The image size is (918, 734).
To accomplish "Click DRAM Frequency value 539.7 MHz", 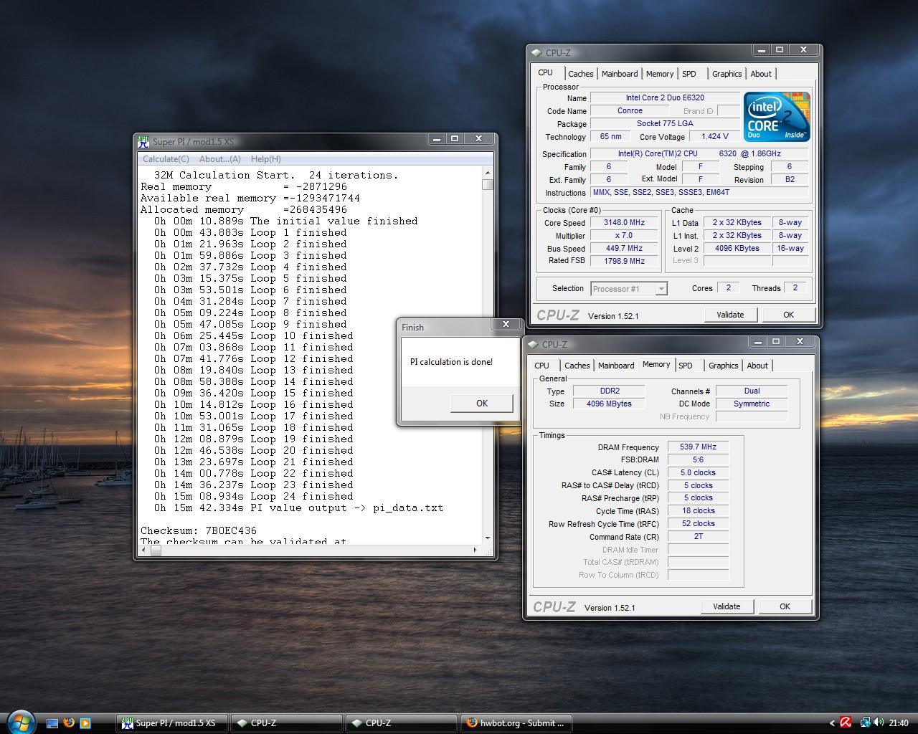I will coord(698,447).
